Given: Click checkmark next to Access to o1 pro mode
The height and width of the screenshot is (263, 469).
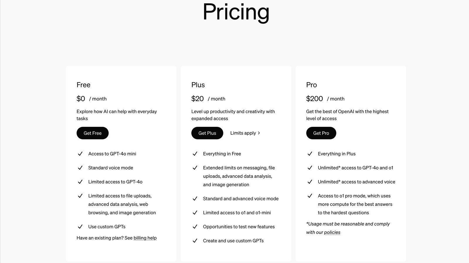Looking at the screenshot, I should click(x=310, y=196).
